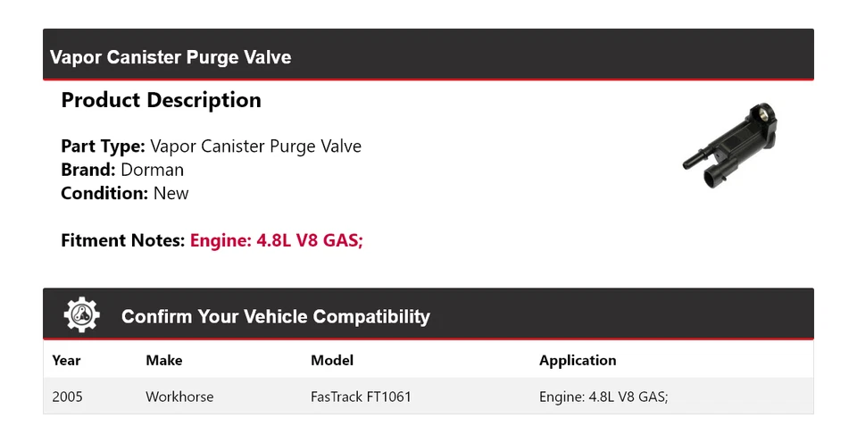The image size is (857, 443).
Task: Select the Workhorse make cell
Action: pyautogui.click(x=179, y=397)
